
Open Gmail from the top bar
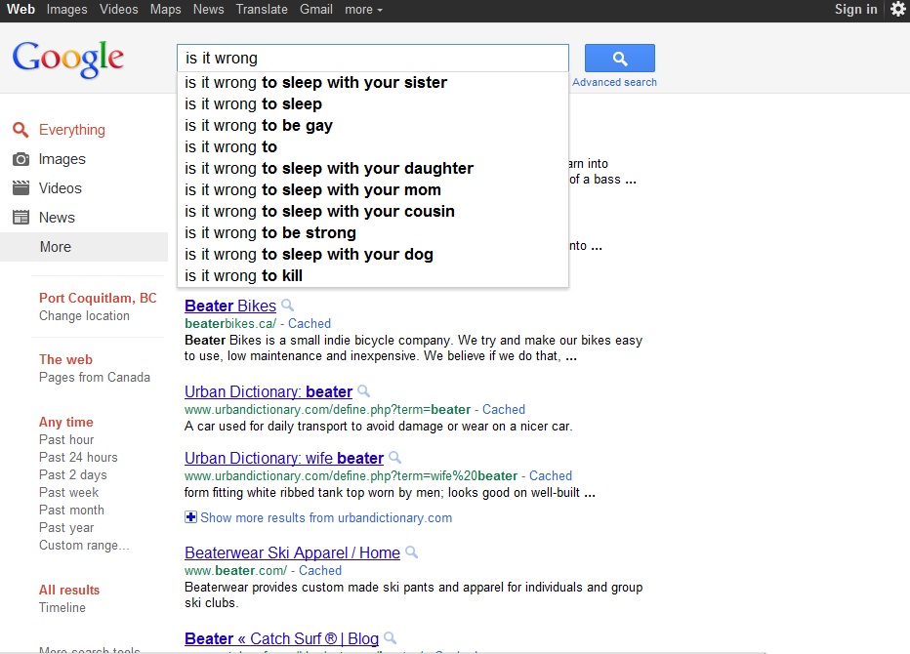(x=316, y=10)
